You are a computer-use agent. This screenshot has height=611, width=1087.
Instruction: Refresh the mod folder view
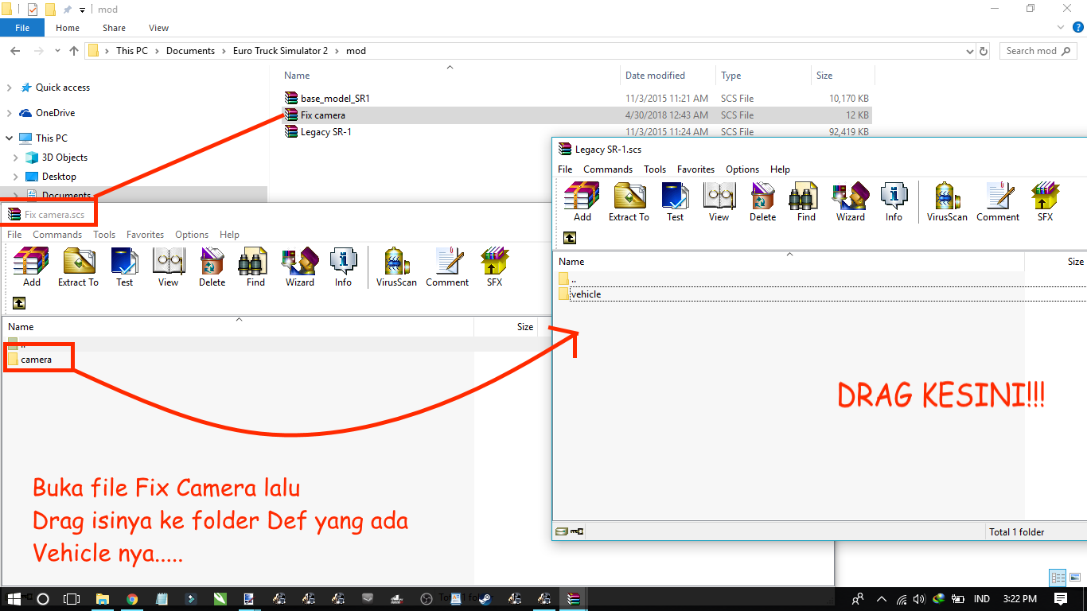tap(984, 51)
